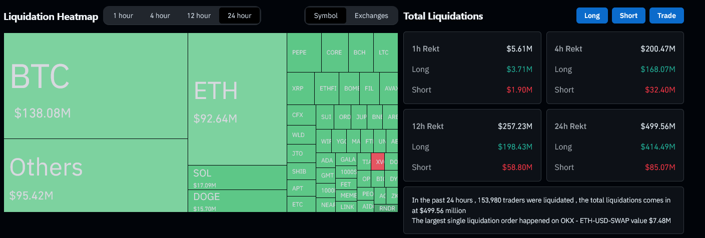Click the SHIB heatmap tile
705x238 pixels.
click(x=301, y=171)
